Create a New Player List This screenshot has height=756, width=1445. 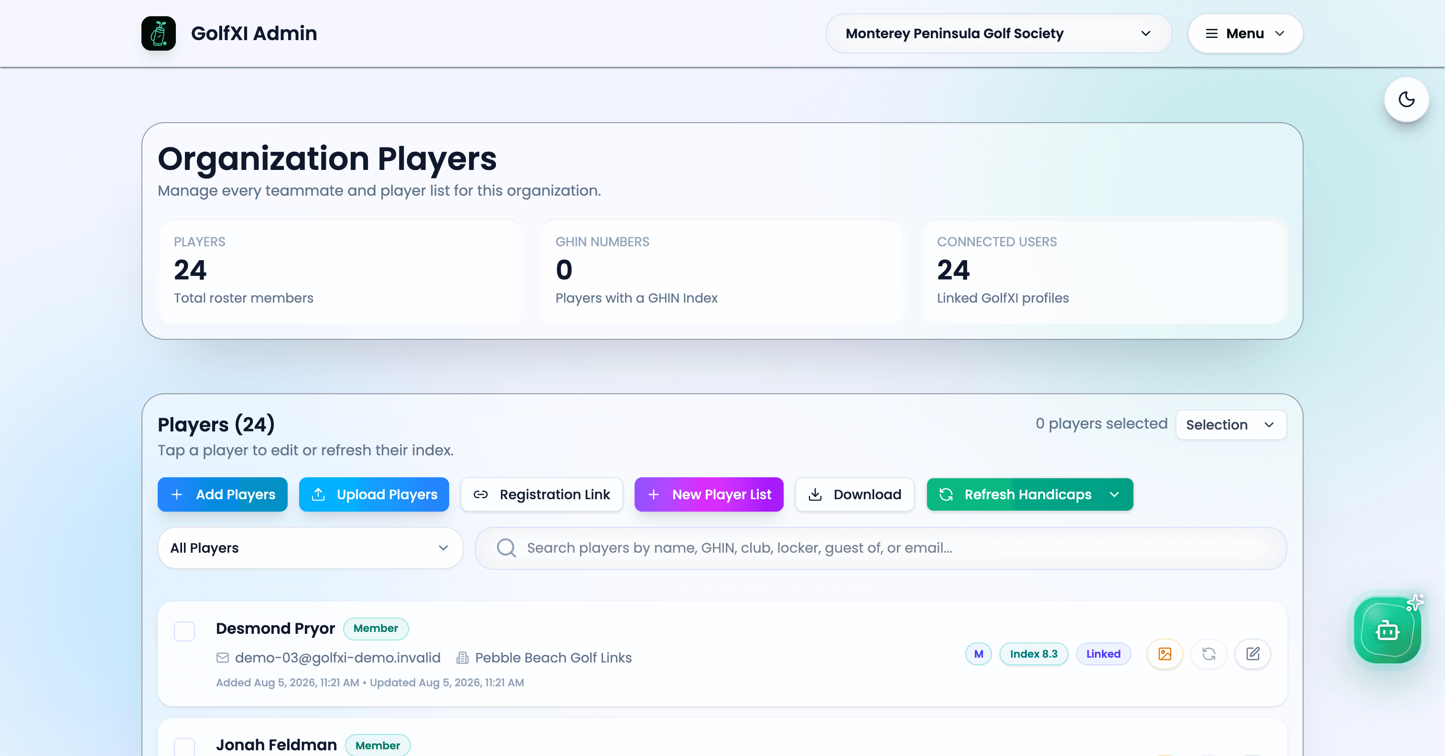[709, 494]
